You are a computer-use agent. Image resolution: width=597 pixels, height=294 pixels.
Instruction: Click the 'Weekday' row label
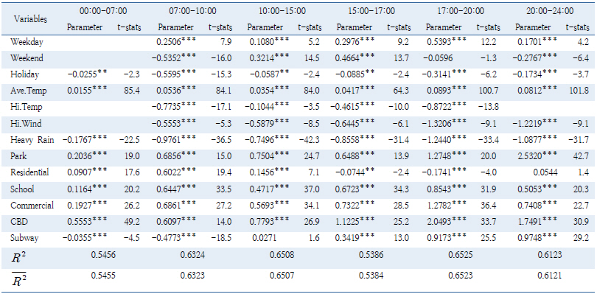pyautogui.click(x=26, y=42)
